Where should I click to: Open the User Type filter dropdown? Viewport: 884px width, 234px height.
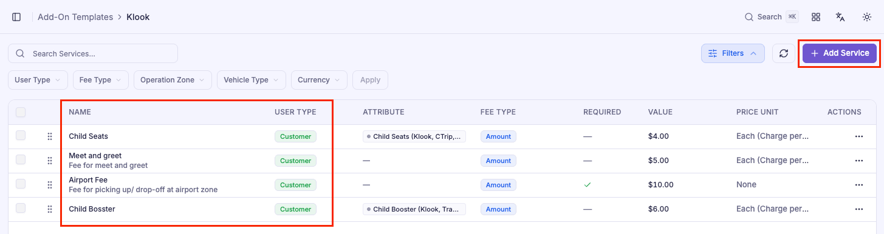click(x=38, y=80)
